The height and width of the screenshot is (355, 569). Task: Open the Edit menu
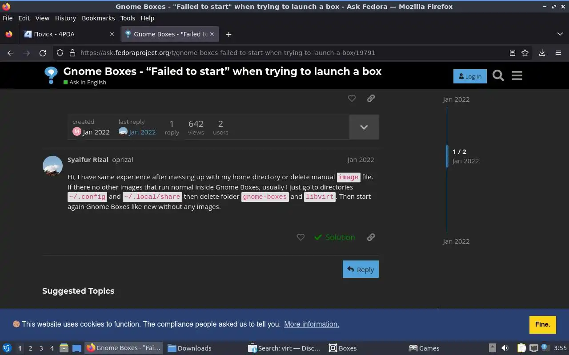coord(24,18)
